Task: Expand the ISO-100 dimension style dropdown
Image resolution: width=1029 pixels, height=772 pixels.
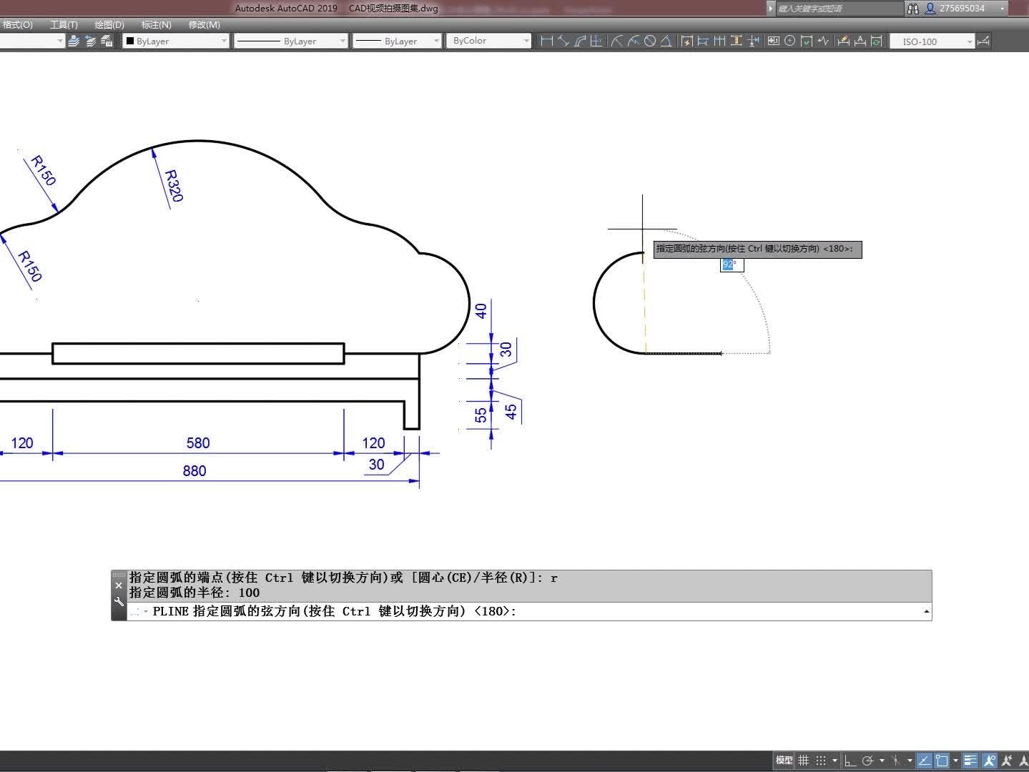Action: coord(970,41)
